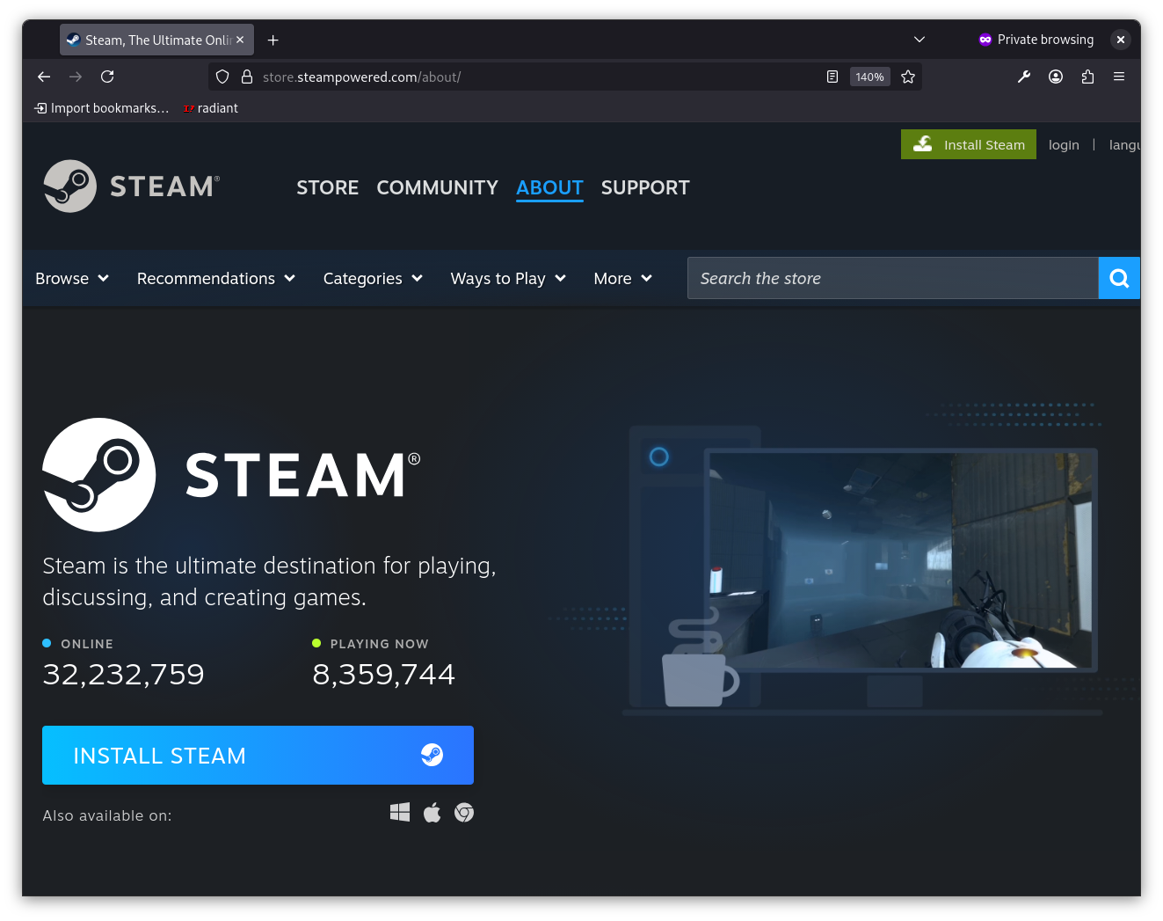
Task: Expand the Categories dropdown
Action: (374, 278)
